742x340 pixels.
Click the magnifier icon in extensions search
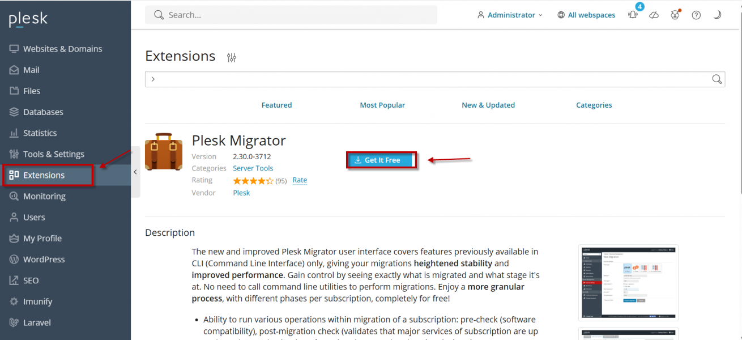pyautogui.click(x=717, y=79)
